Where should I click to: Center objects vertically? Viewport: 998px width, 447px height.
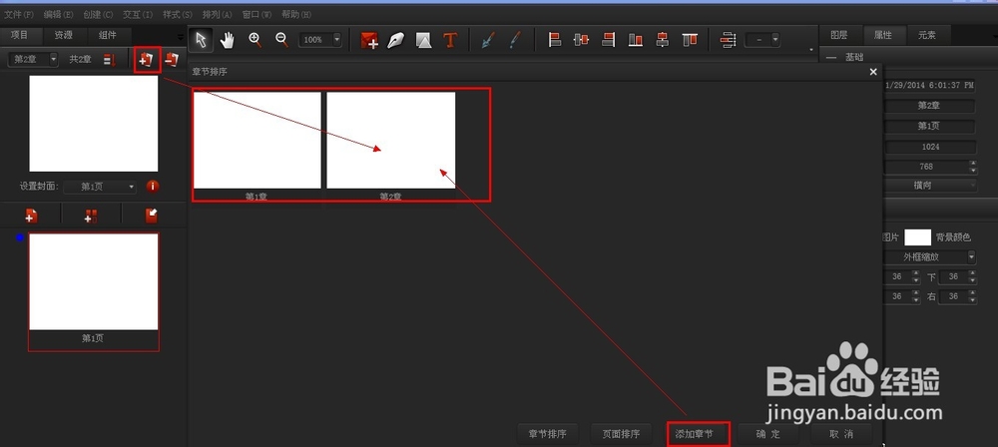[663, 40]
